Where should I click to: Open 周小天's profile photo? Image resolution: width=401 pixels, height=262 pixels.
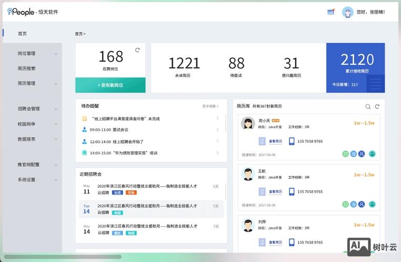(248, 124)
